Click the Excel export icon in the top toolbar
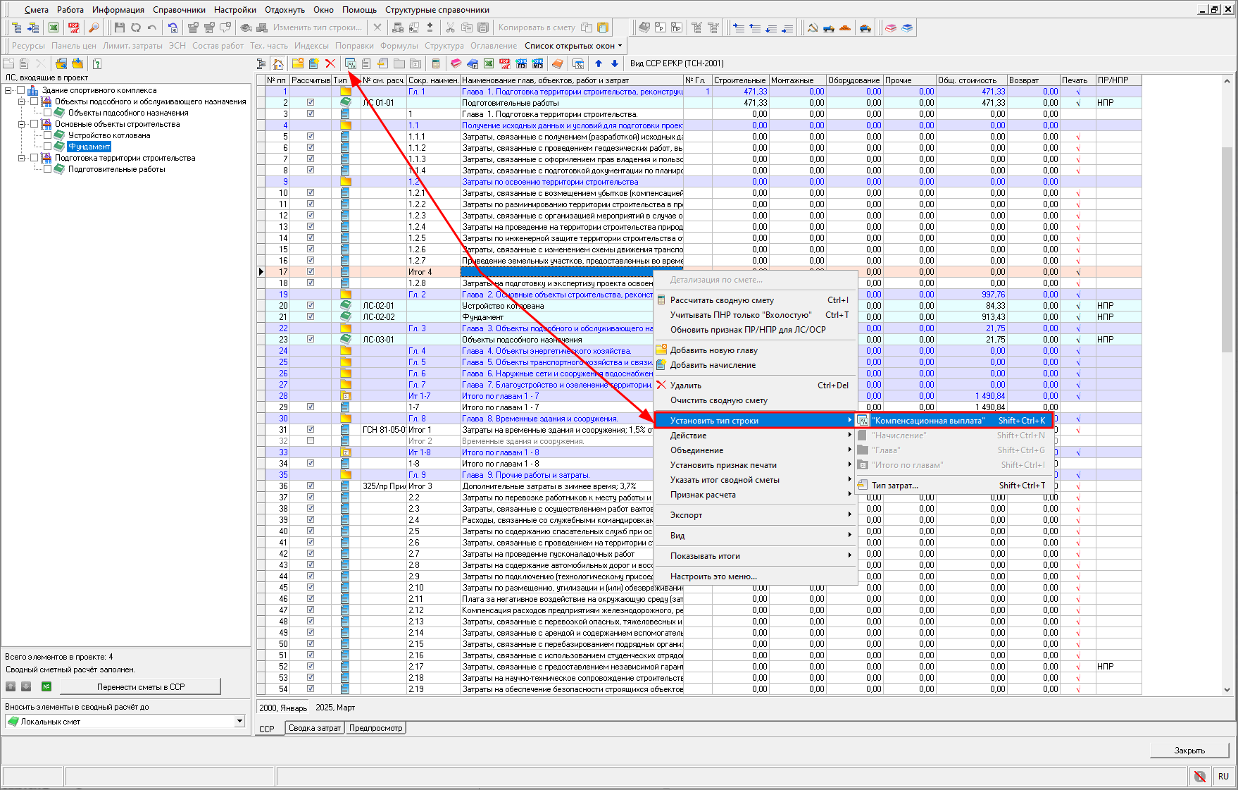1238x790 pixels. pos(54,27)
